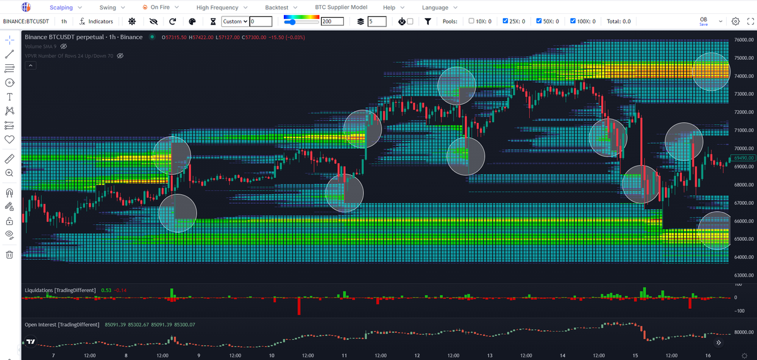Click the TradingView logo at bottom left
The height and width of the screenshot is (360, 757).
click(30, 342)
